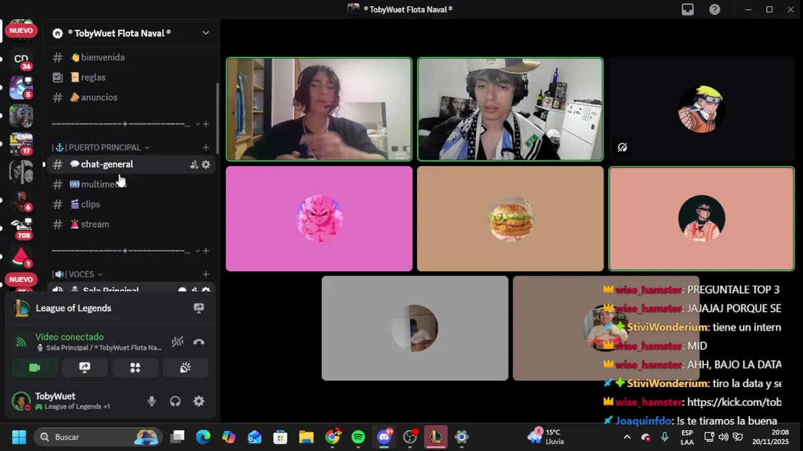The height and width of the screenshot is (451, 803).
Task: Show hidden system tray icons
Action: pos(627,437)
